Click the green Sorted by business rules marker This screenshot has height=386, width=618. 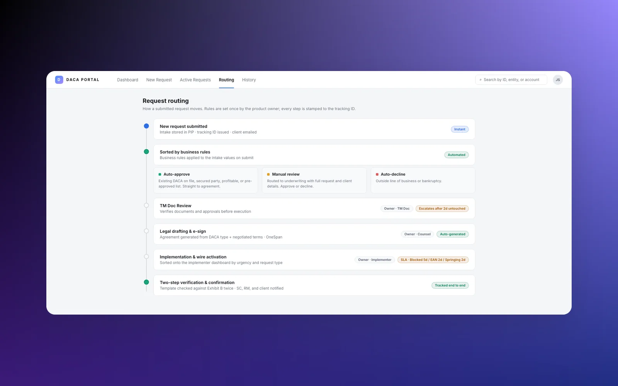(x=146, y=152)
